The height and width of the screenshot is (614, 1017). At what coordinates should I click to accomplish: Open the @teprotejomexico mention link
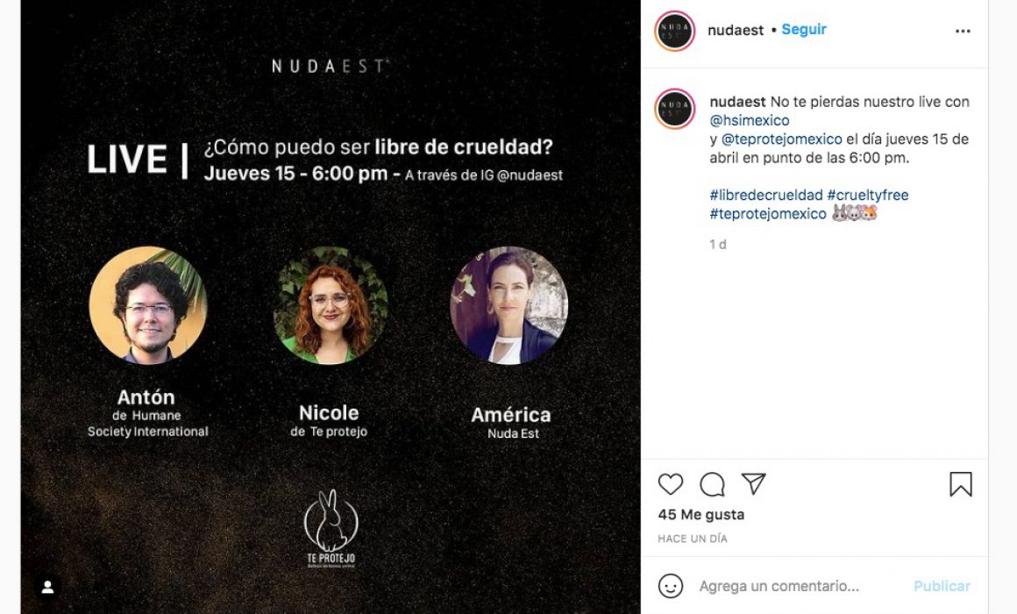[x=781, y=139]
